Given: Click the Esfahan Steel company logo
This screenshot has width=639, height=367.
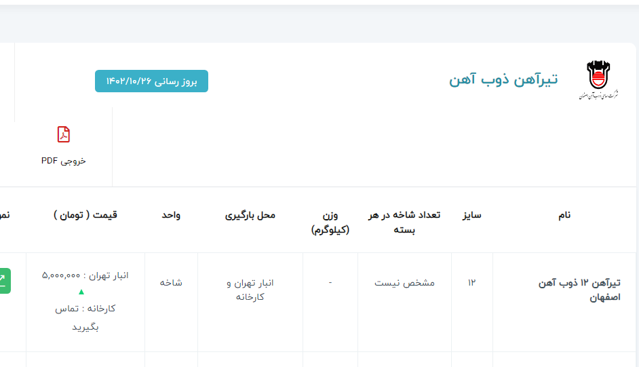Looking at the screenshot, I should coord(600,81).
